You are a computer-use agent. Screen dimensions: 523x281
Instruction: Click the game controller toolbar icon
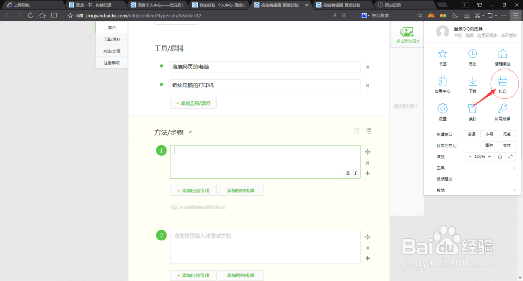click(x=431, y=15)
